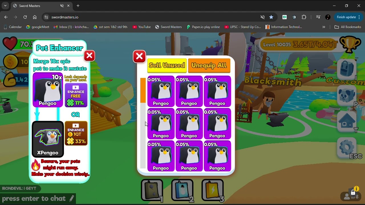365x205 pixels.
Task: Select hotbar slot 2 snowman card
Action: (x=182, y=190)
